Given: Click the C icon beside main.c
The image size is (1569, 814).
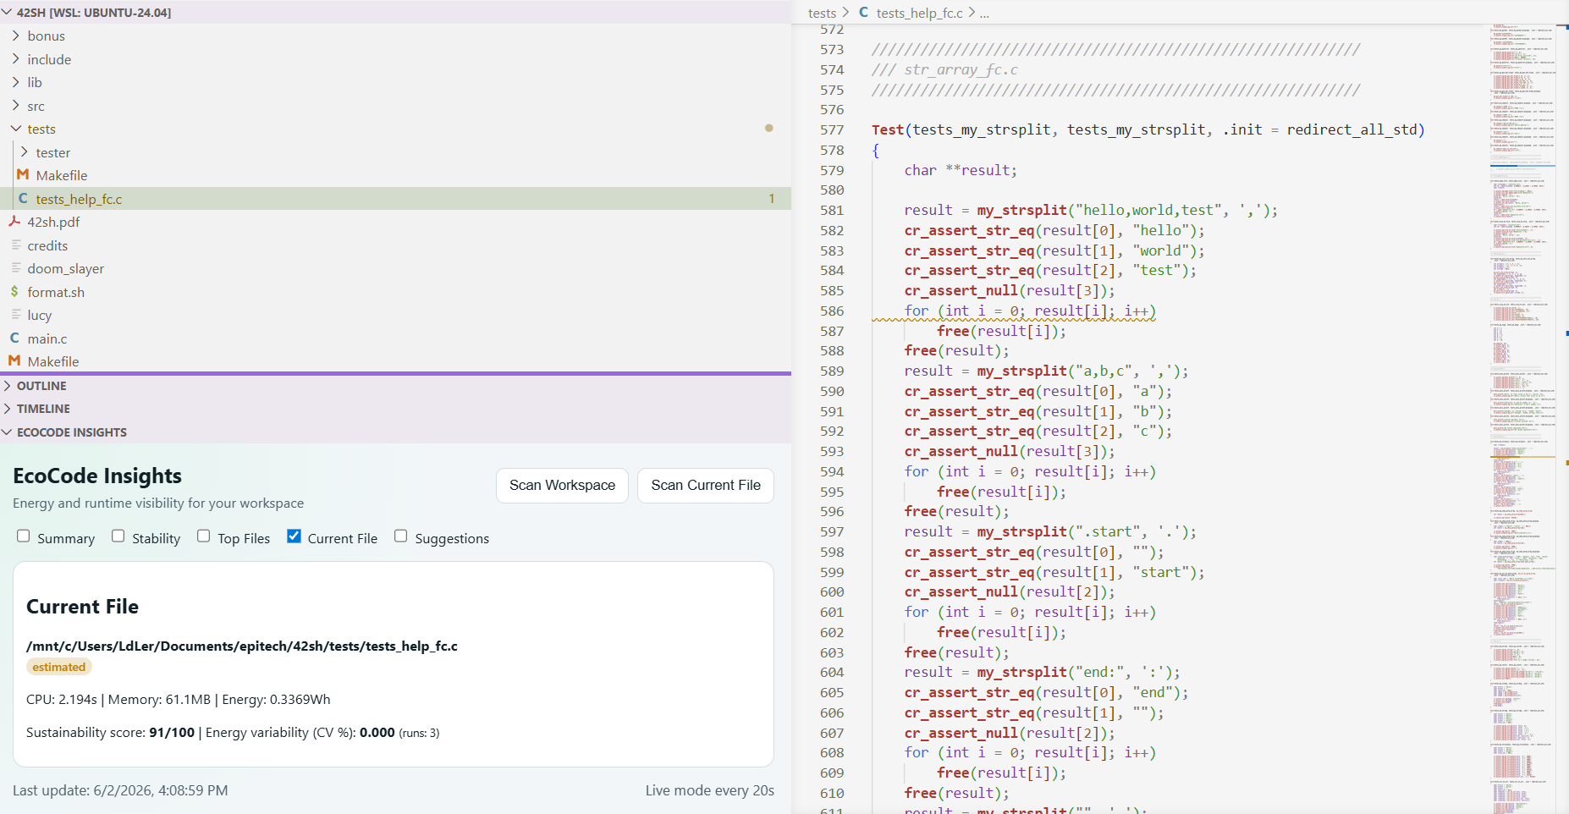Looking at the screenshot, I should click(x=14, y=338).
